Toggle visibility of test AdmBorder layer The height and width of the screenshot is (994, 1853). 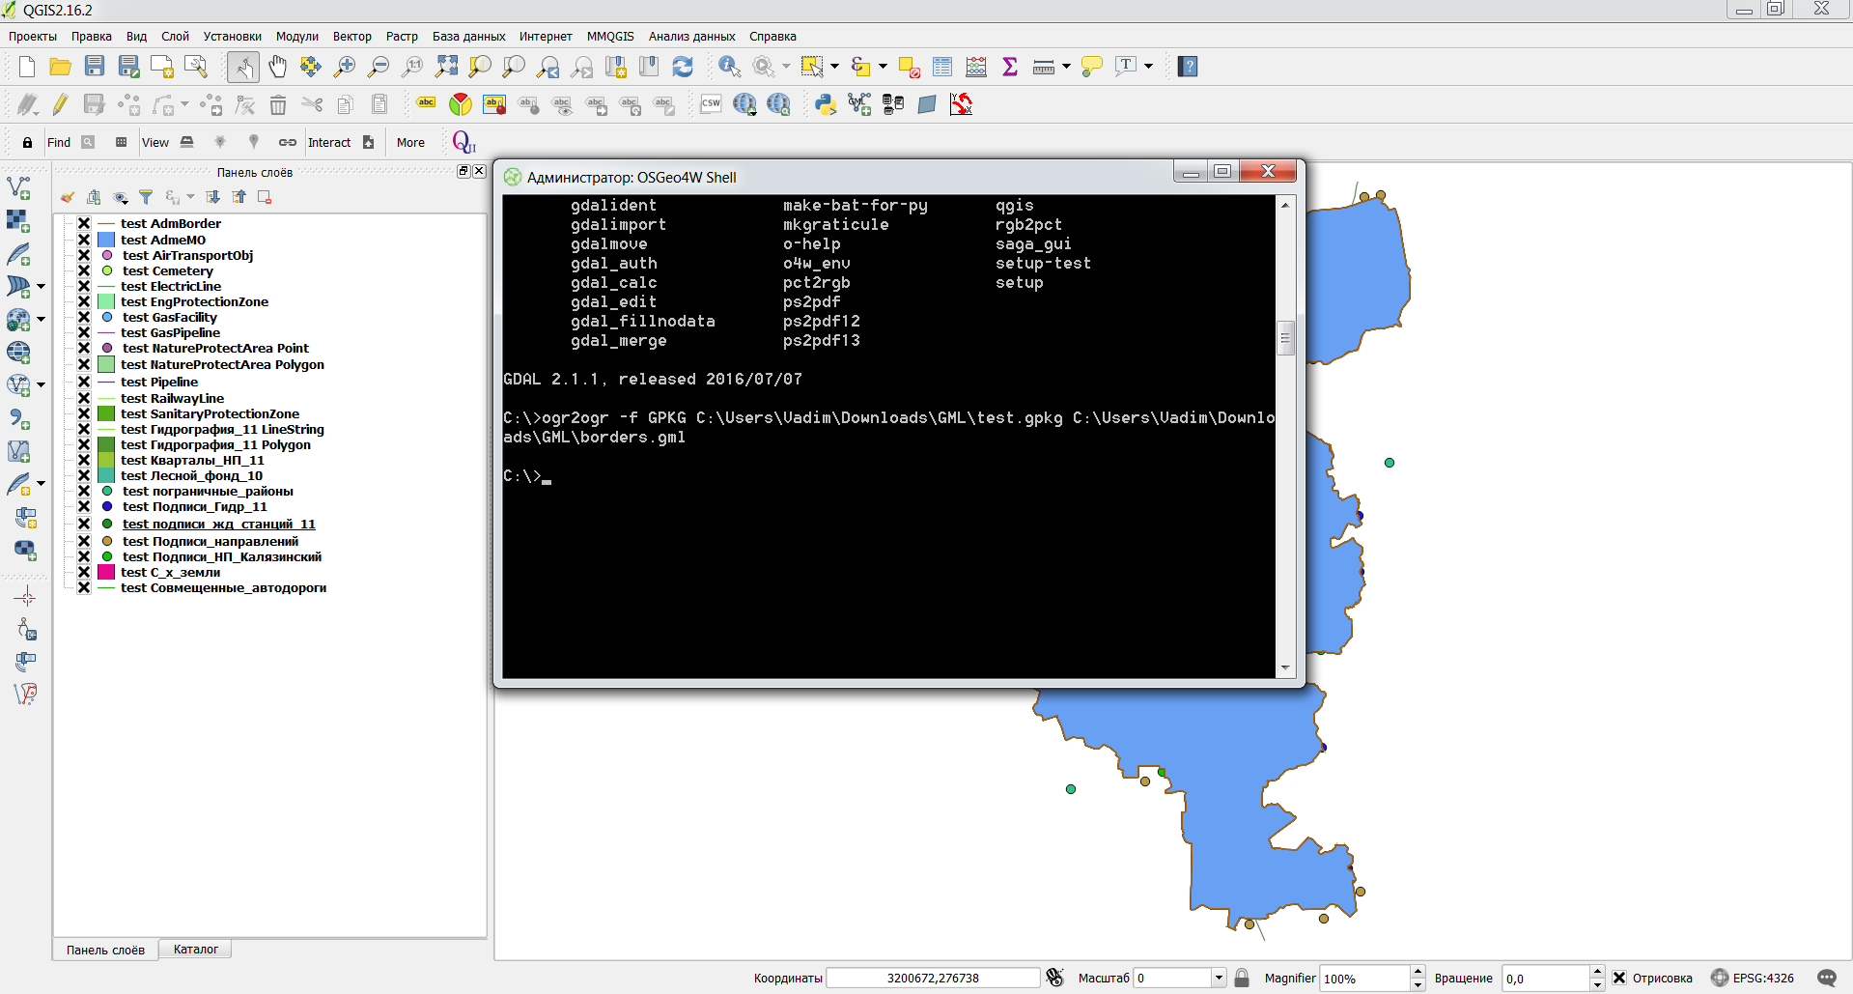tap(84, 223)
